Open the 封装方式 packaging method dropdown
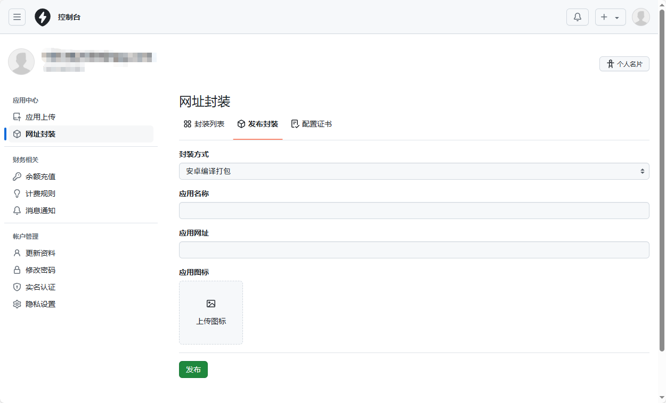 pos(415,171)
